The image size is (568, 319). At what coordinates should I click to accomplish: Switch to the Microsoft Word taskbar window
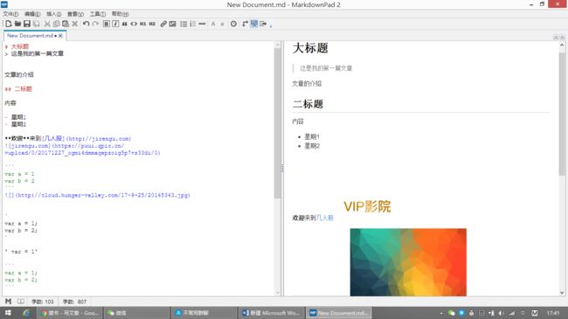tap(270, 313)
